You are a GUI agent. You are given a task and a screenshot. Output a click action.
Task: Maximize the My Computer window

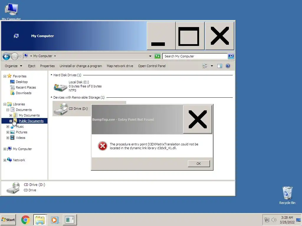190,36
